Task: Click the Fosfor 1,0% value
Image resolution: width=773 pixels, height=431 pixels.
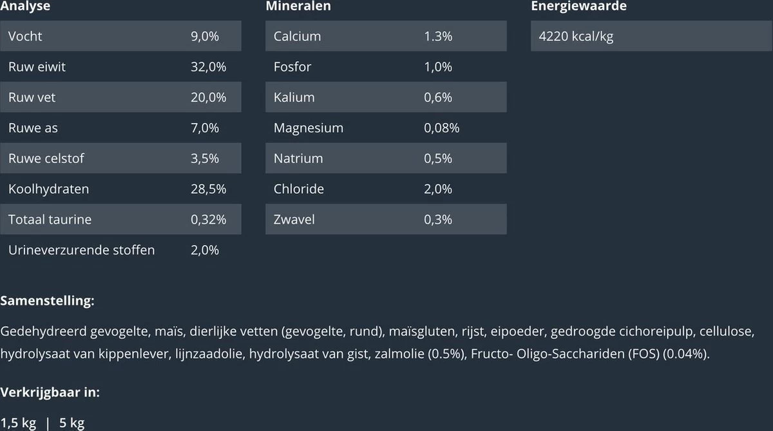Action: tap(438, 67)
